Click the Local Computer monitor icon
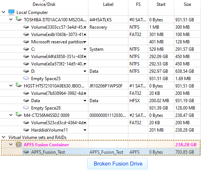 (x=11, y=12)
